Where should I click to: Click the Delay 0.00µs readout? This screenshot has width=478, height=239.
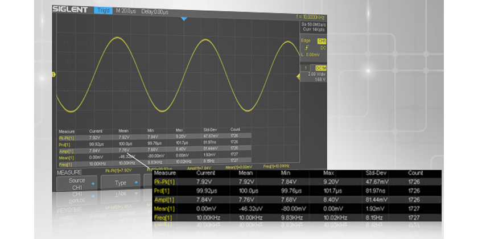(x=154, y=10)
